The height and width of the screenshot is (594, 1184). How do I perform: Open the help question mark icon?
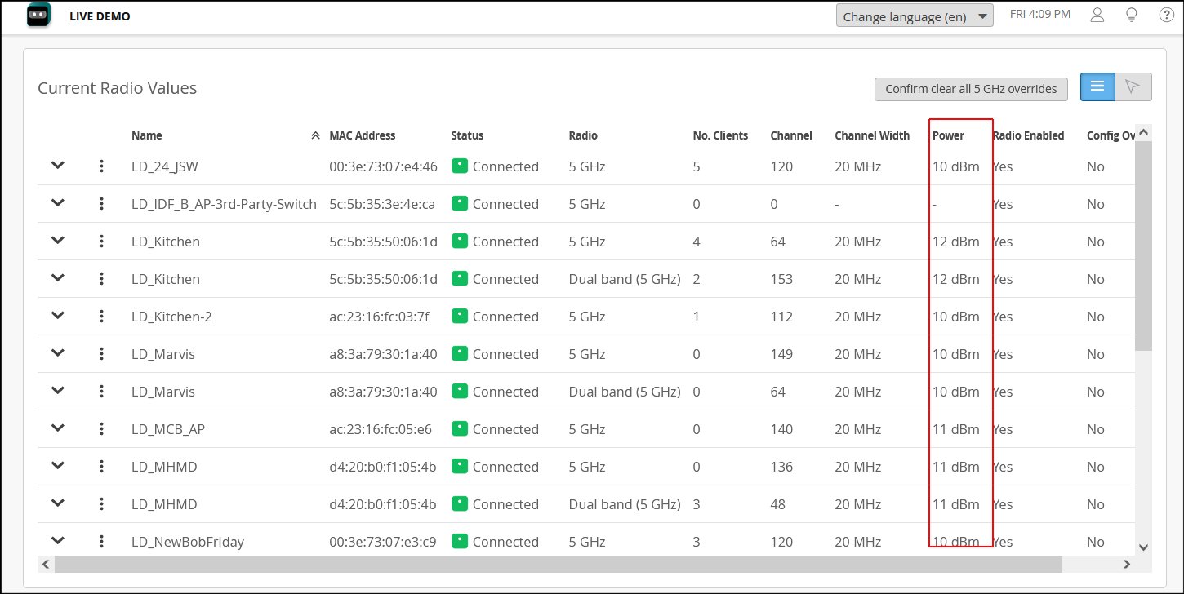(1166, 16)
